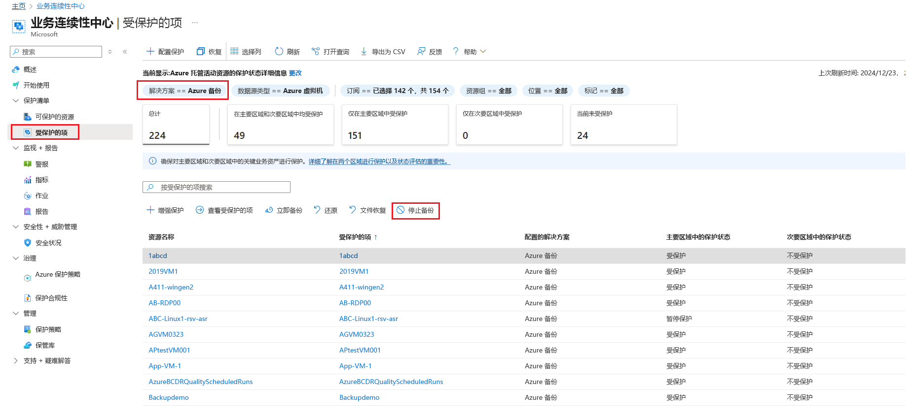Click the 恢复 toolbar icon
Screen dimensions: 908x419
point(200,51)
